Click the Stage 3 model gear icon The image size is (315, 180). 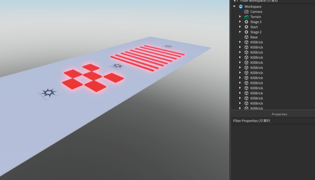coord(246,22)
